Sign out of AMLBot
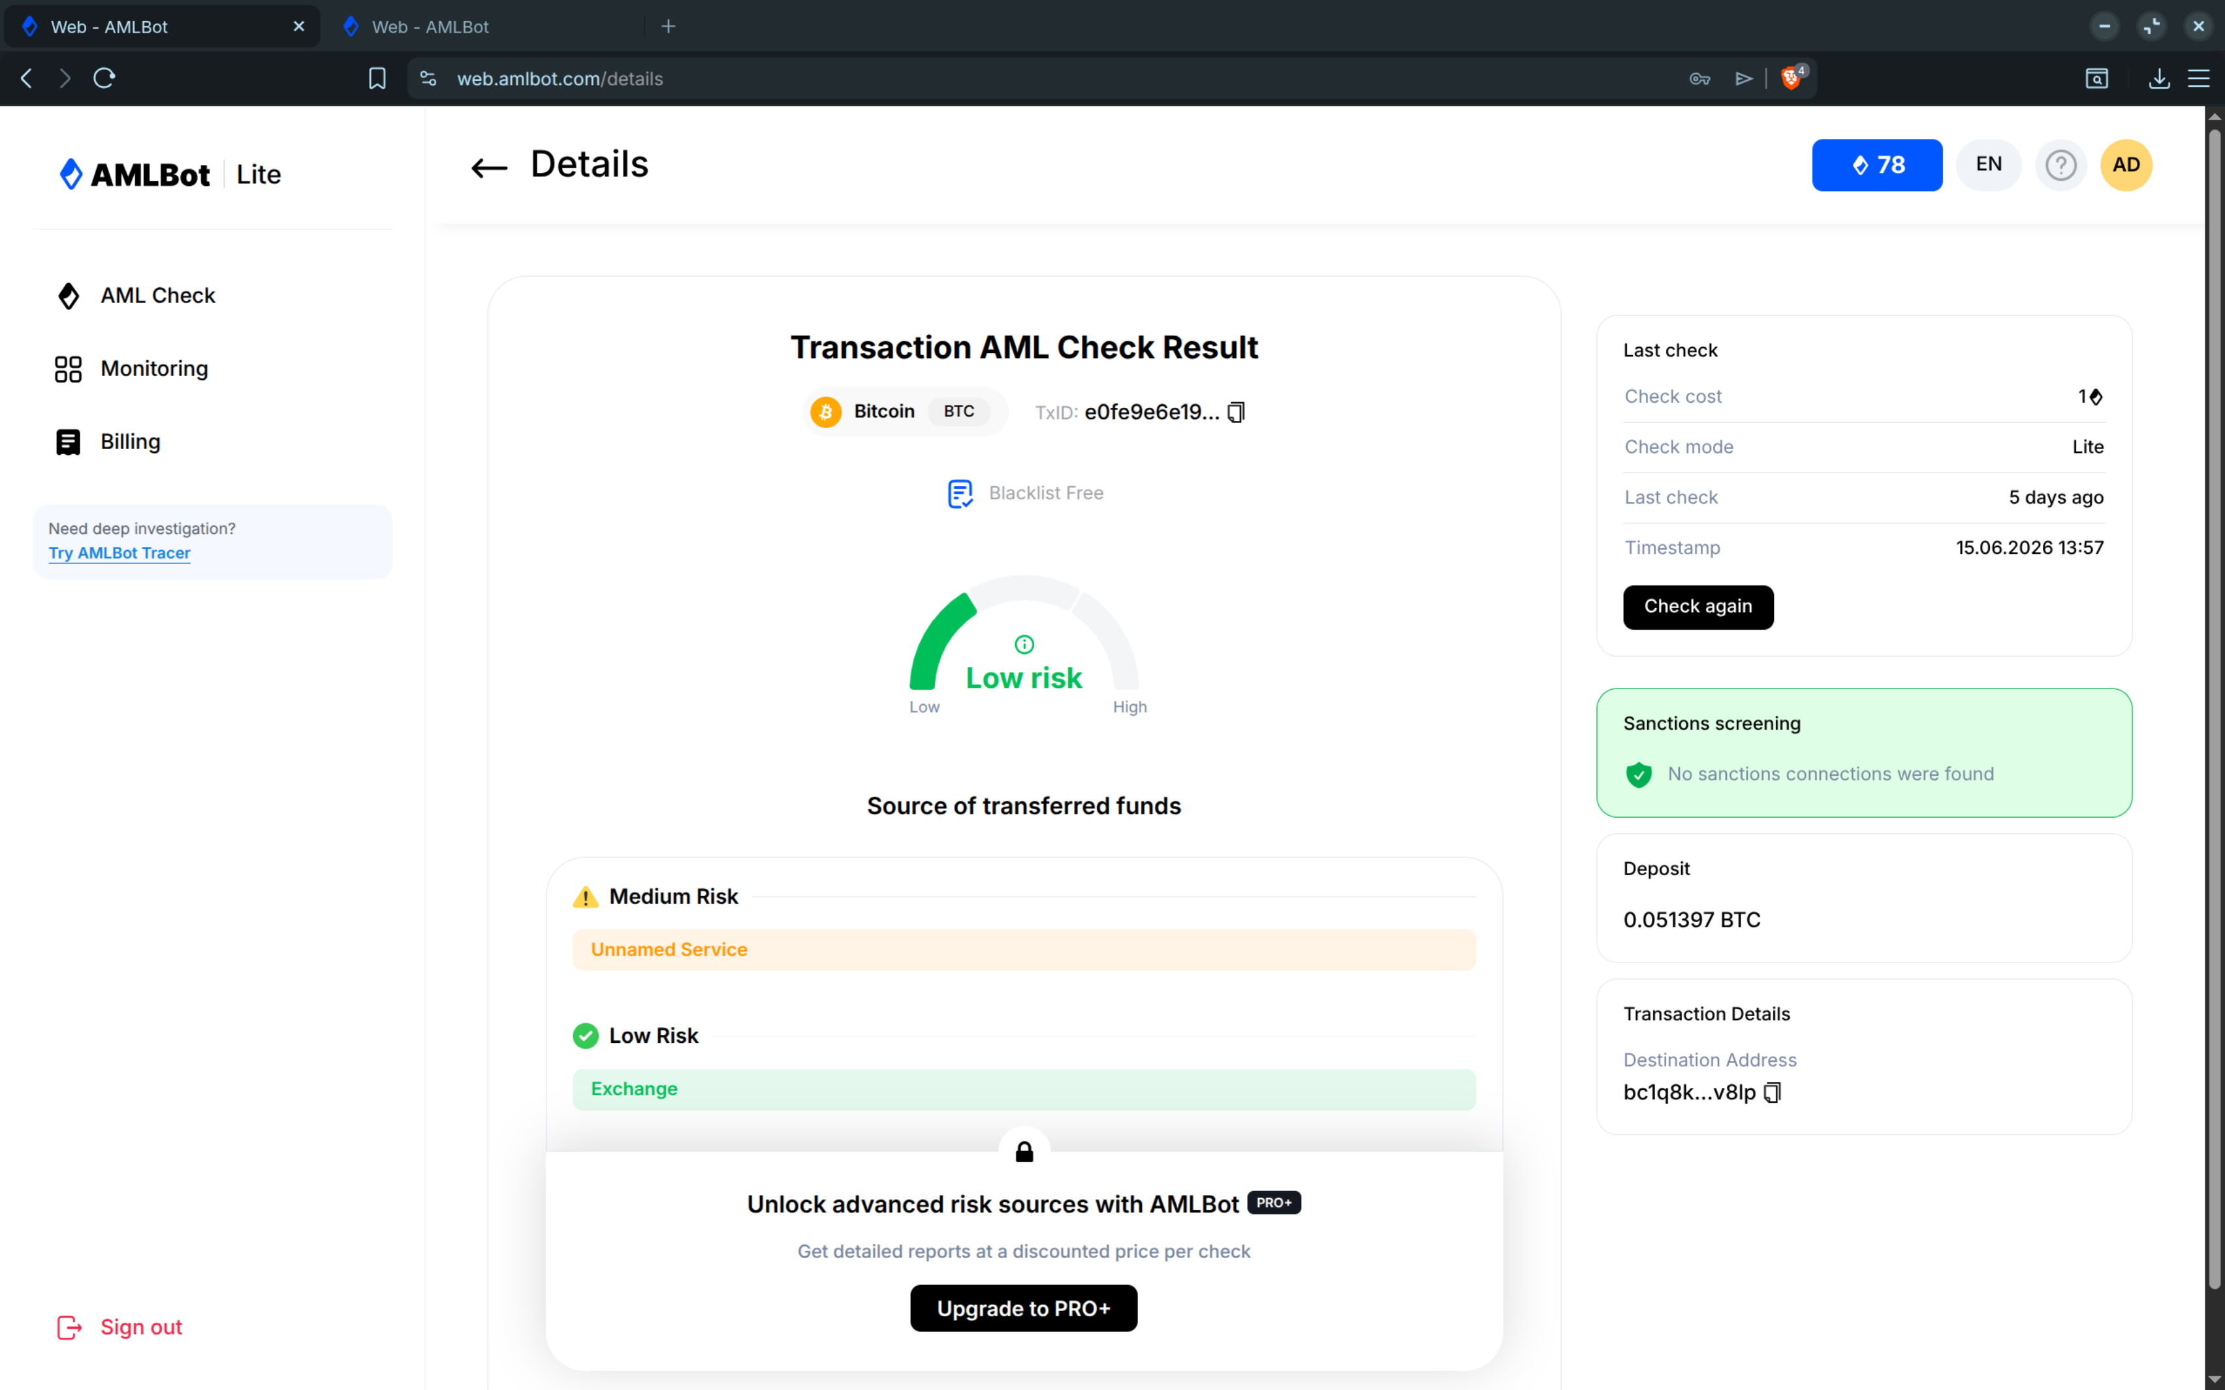Screen dimensions: 2225x1390 coord(119,1327)
